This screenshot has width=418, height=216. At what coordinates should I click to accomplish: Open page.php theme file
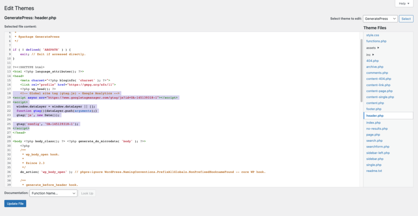(x=373, y=134)
